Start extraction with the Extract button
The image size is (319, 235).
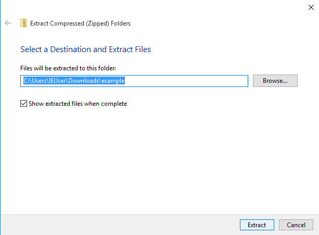click(x=257, y=225)
